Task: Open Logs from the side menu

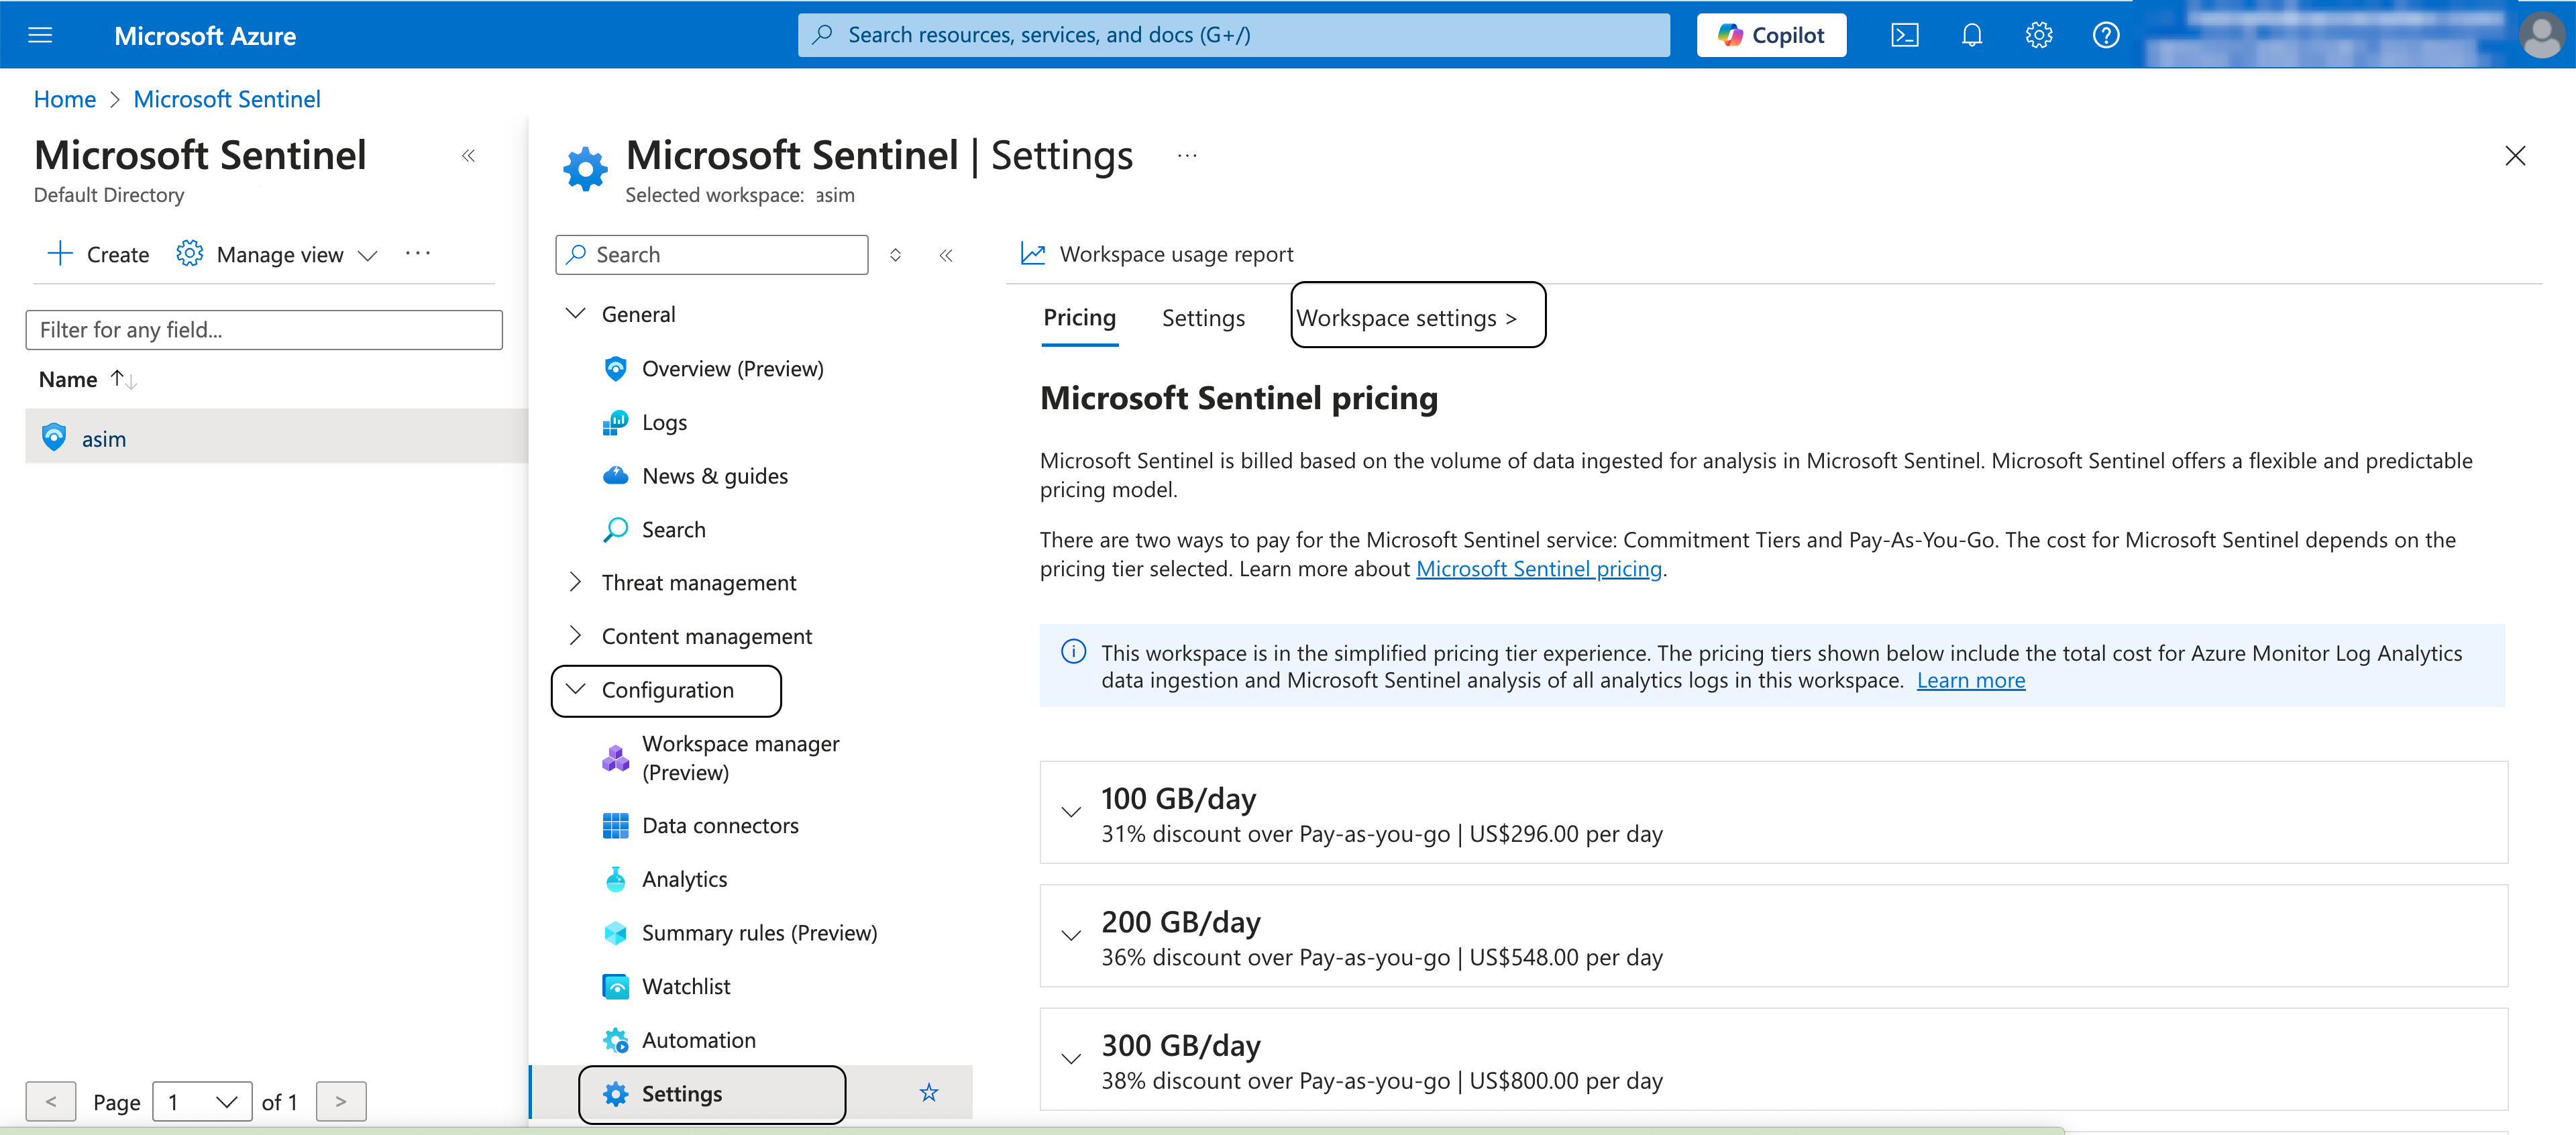Action: (x=664, y=422)
